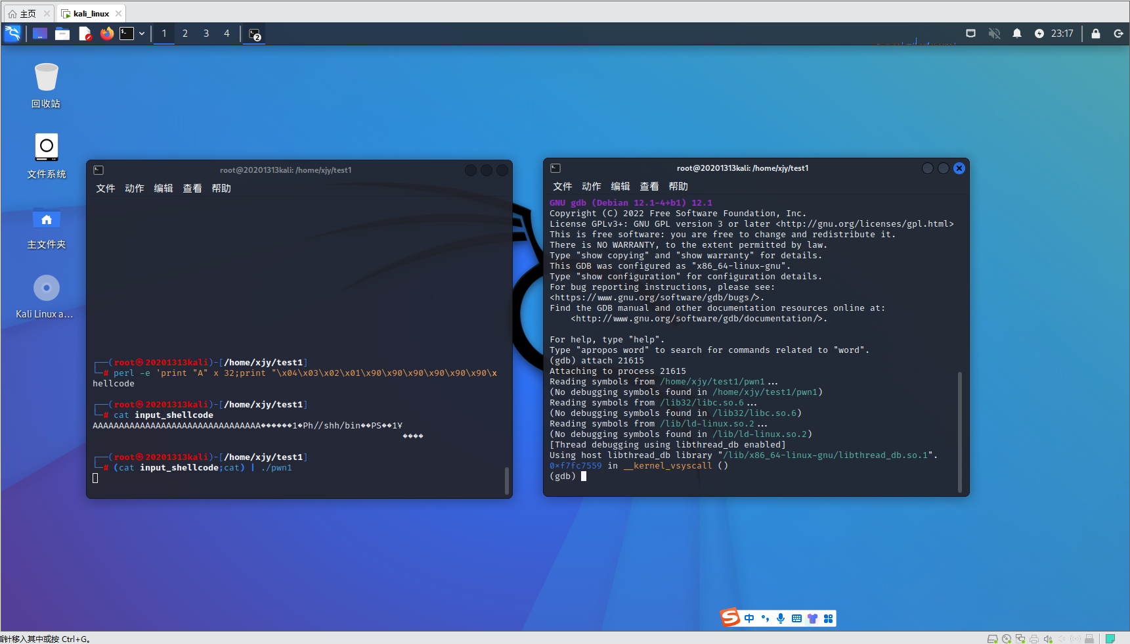The height and width of the screenshot is (644, 1130).
Task: Click the gpl.html license URL in gdb
Action: [865, 224]
